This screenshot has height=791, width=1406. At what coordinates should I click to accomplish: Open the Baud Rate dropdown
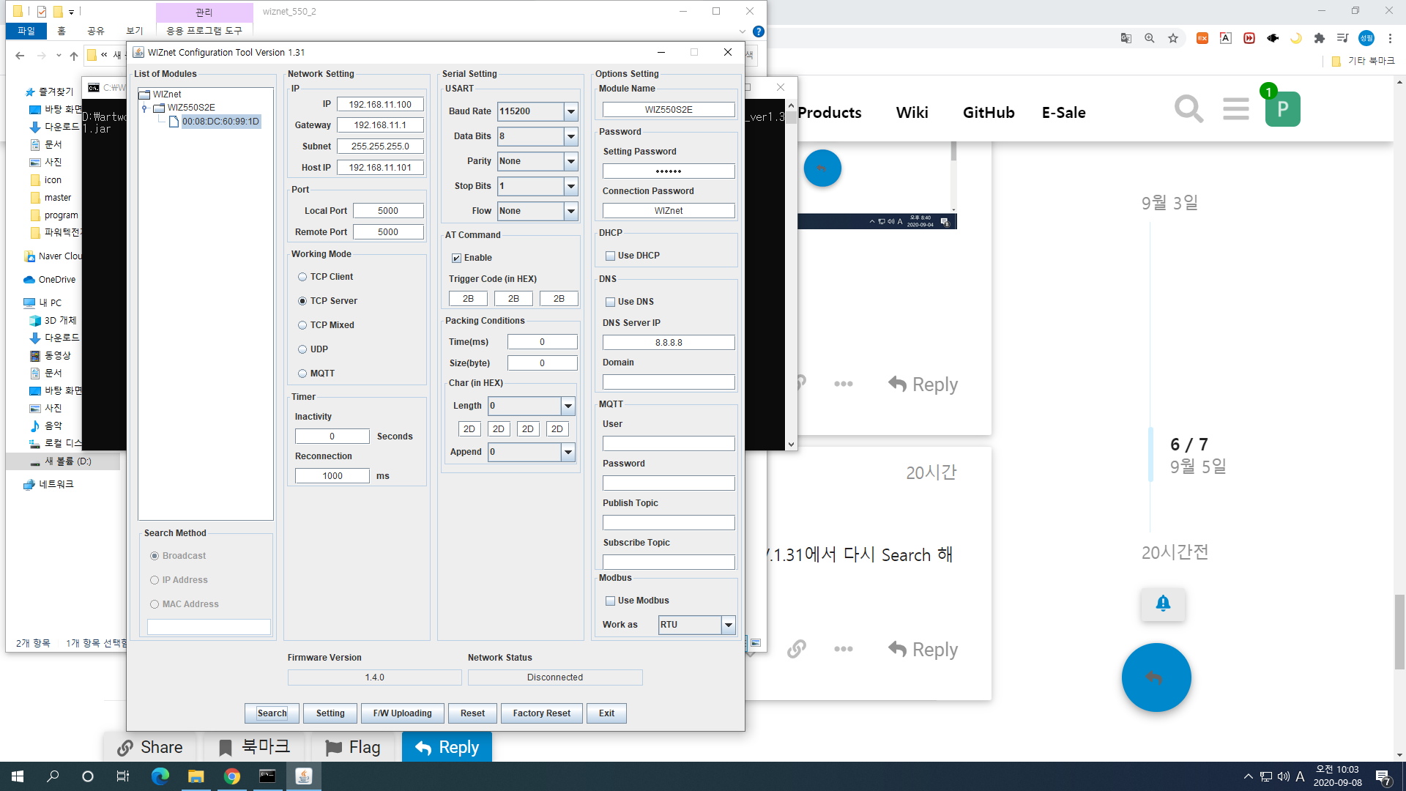tap(571, 111)
